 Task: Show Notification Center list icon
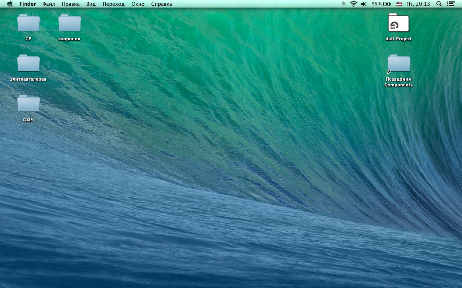[450, 4]
